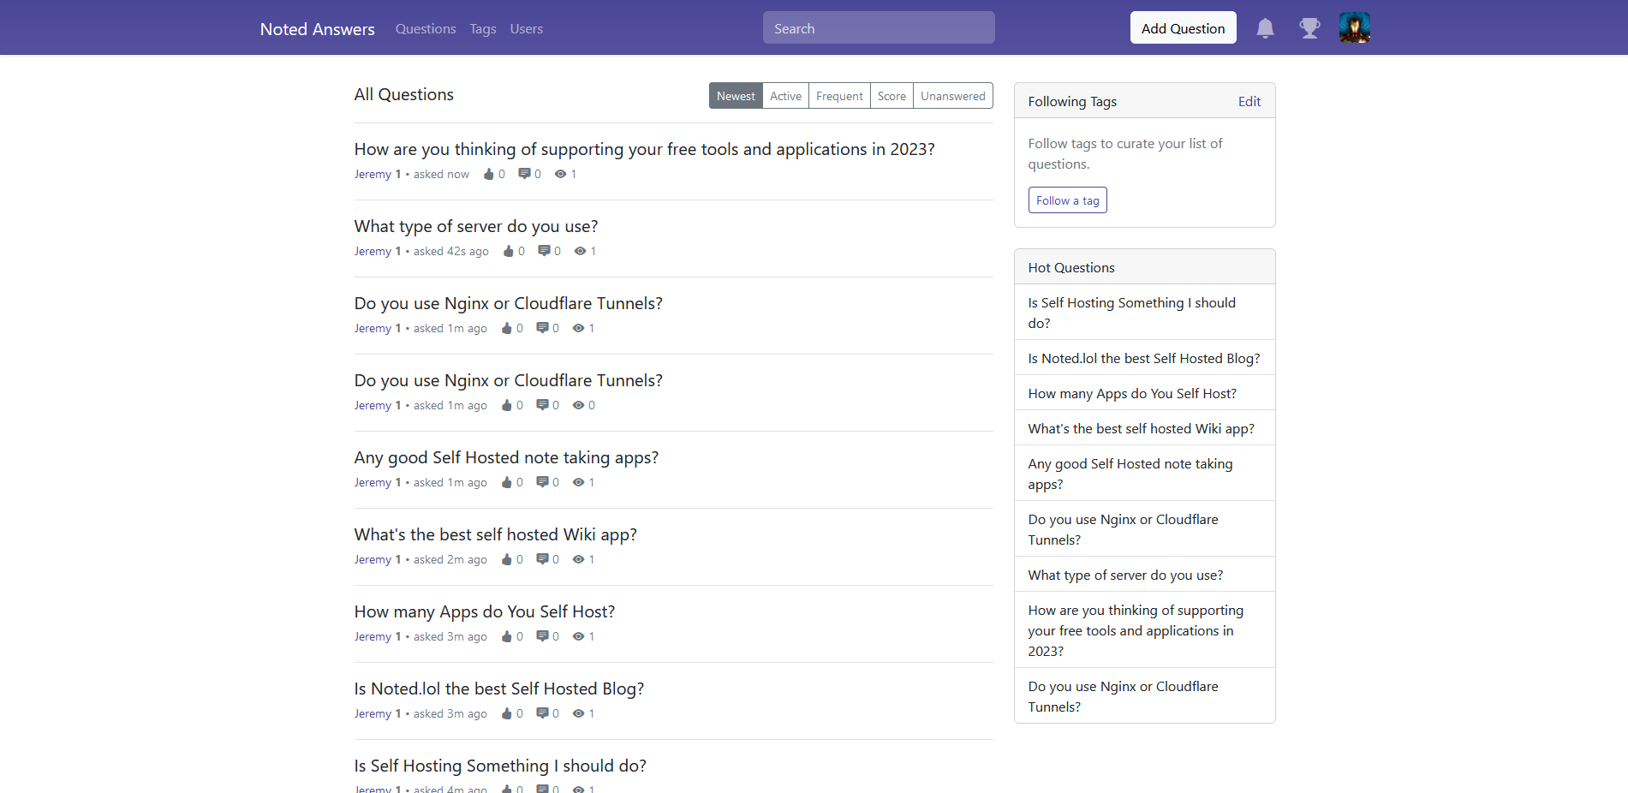Open Hot Question about best self hosted Wiki app
The height and width of the screenshot is (793, 1628).
[x=1144, y=428]
